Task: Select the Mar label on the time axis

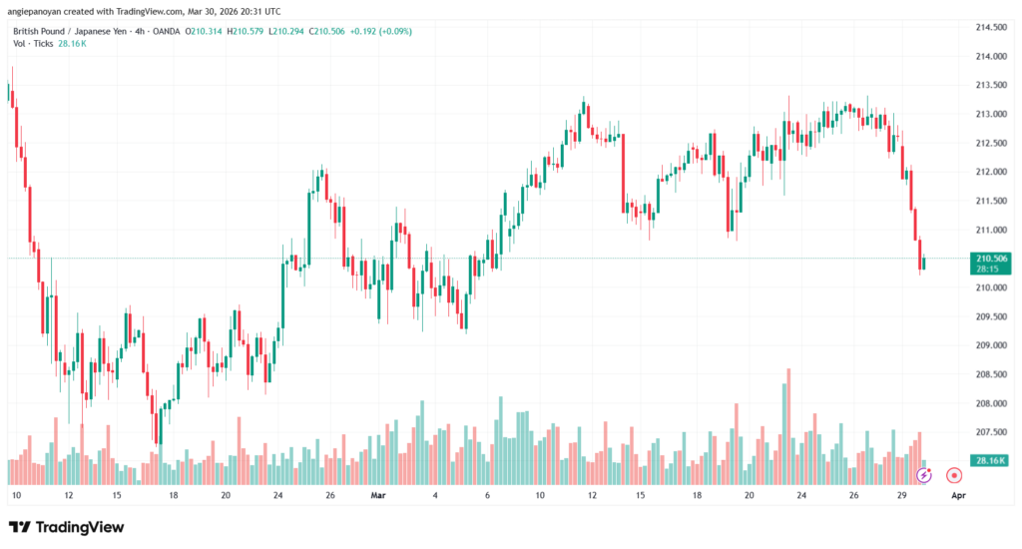Action: (377, 495)
